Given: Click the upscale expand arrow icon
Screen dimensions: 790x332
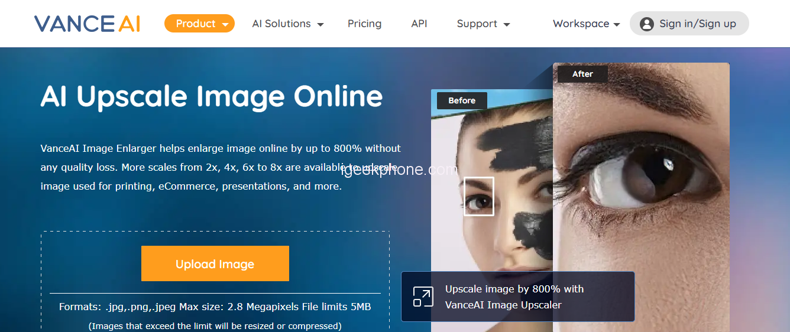Looking at the screenshot, I should pyautogui.click(x=423, y=297).
